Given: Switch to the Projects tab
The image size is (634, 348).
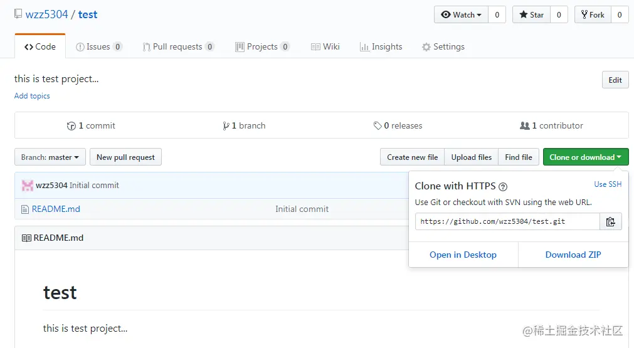Looking at the screenshot, I should pyautogui.click(x=262, y=46).
